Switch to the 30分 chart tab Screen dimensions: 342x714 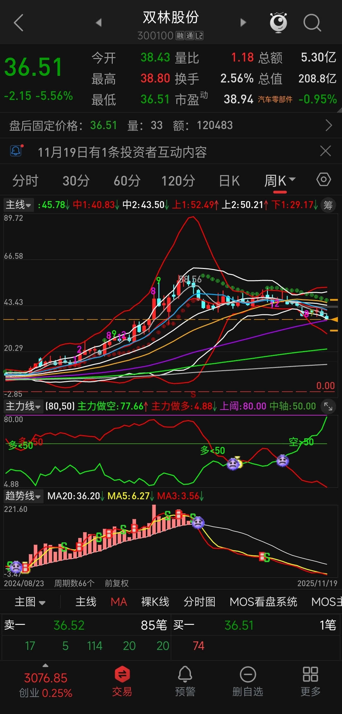(76, 181)
